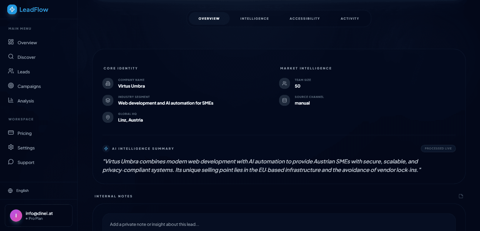
Task: Click the Support chat bubble icon
Action: point(11,162)
